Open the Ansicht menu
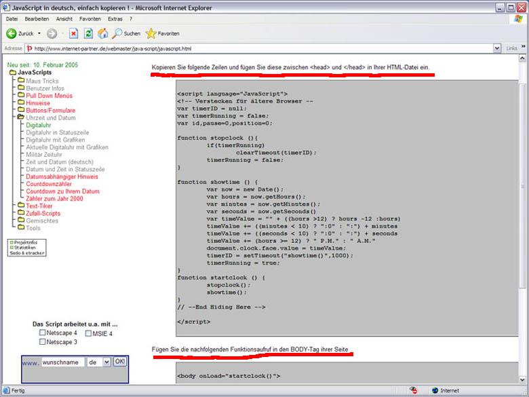Image resolution: width=529 pixels, height=397 pixels. tap(64, 19)
